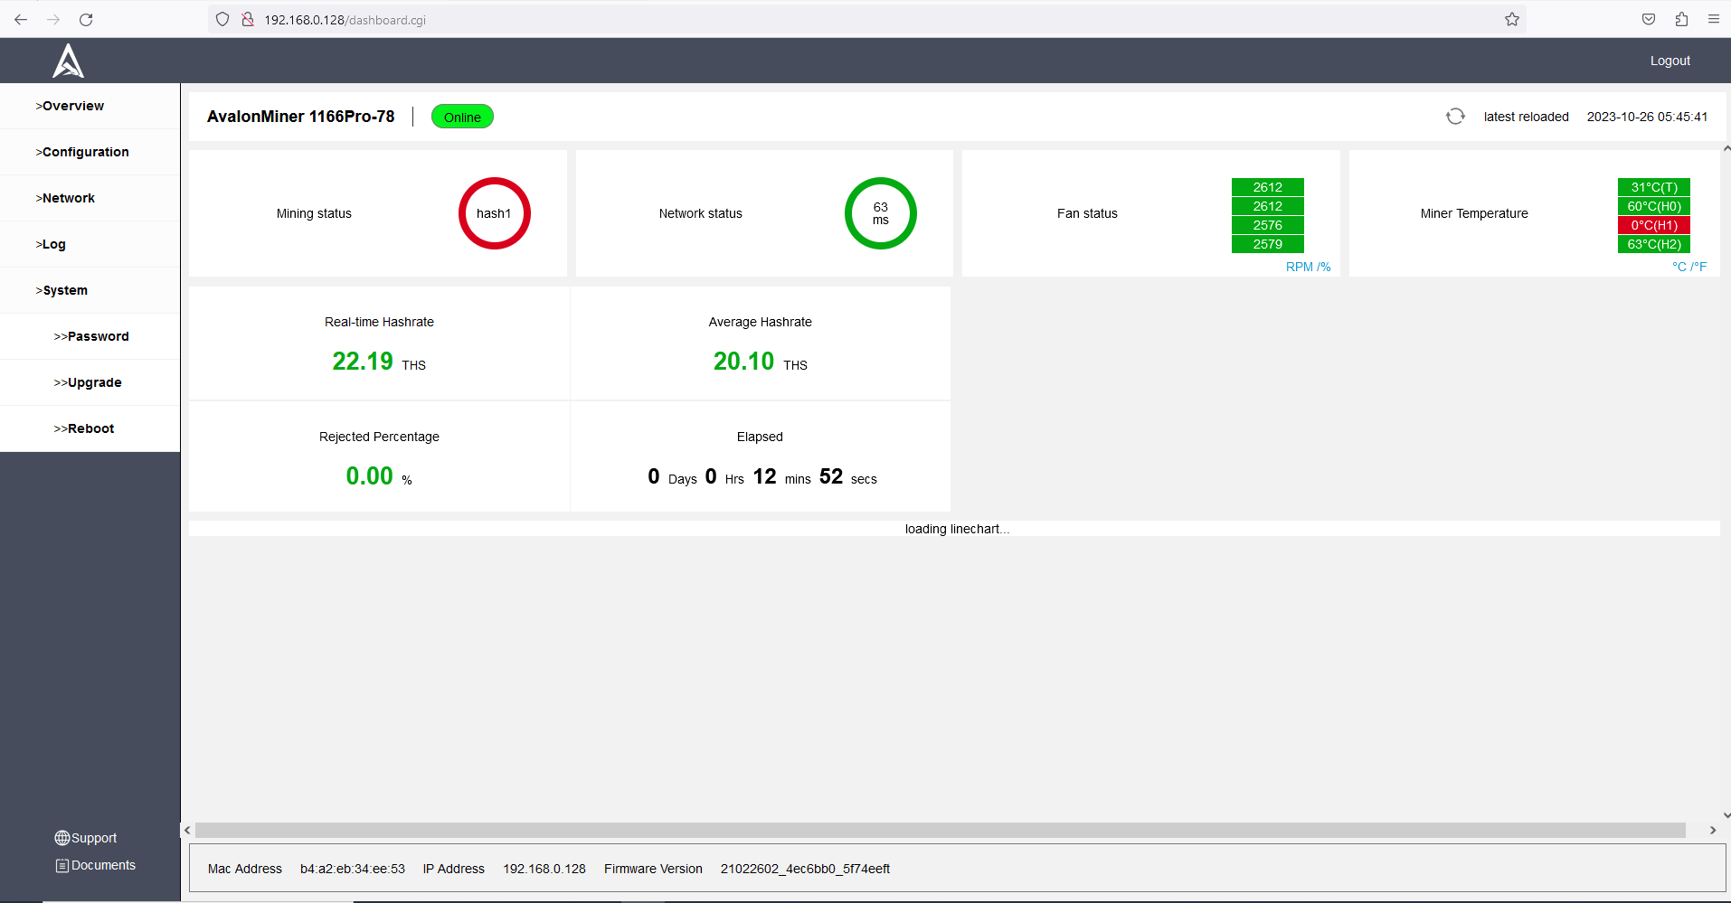Click the horizontal scrollbar left arrow
Screen dimensions: 1731x903
click(x=187, y=830)
